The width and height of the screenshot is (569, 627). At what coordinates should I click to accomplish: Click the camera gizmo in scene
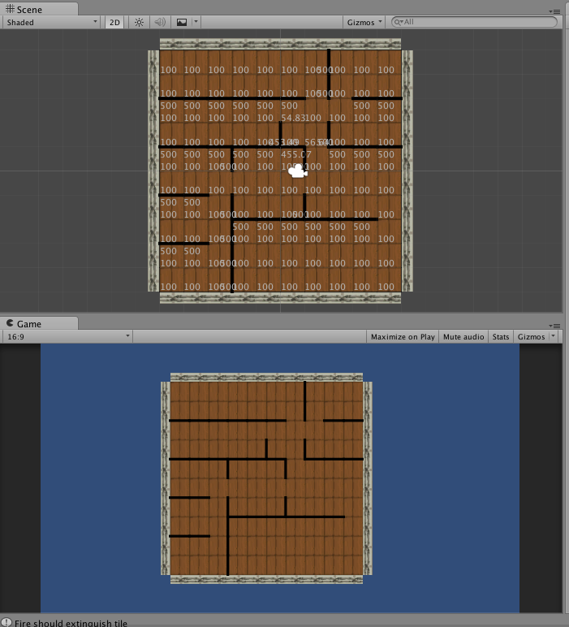coord(297,171)
